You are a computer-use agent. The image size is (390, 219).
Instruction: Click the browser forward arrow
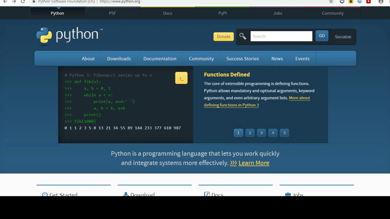[14, 2]
